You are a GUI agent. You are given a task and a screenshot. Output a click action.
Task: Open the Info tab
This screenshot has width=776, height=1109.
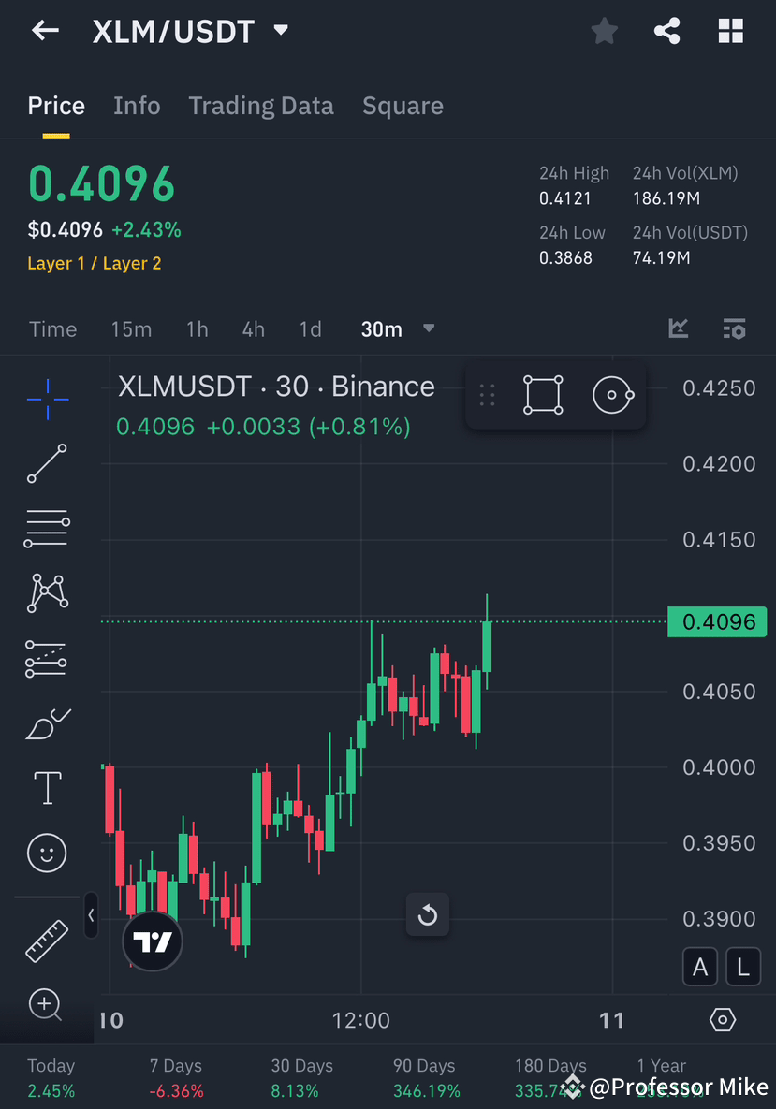pyautogui.click(x=137, y=106)
